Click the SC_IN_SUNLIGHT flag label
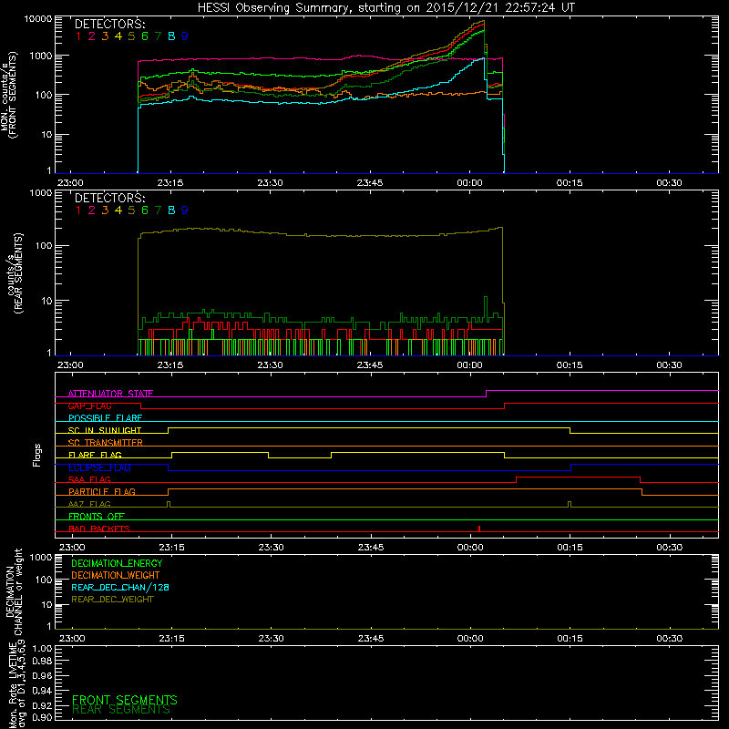This screenshot has width=729, height=729. tap(105, 430)
